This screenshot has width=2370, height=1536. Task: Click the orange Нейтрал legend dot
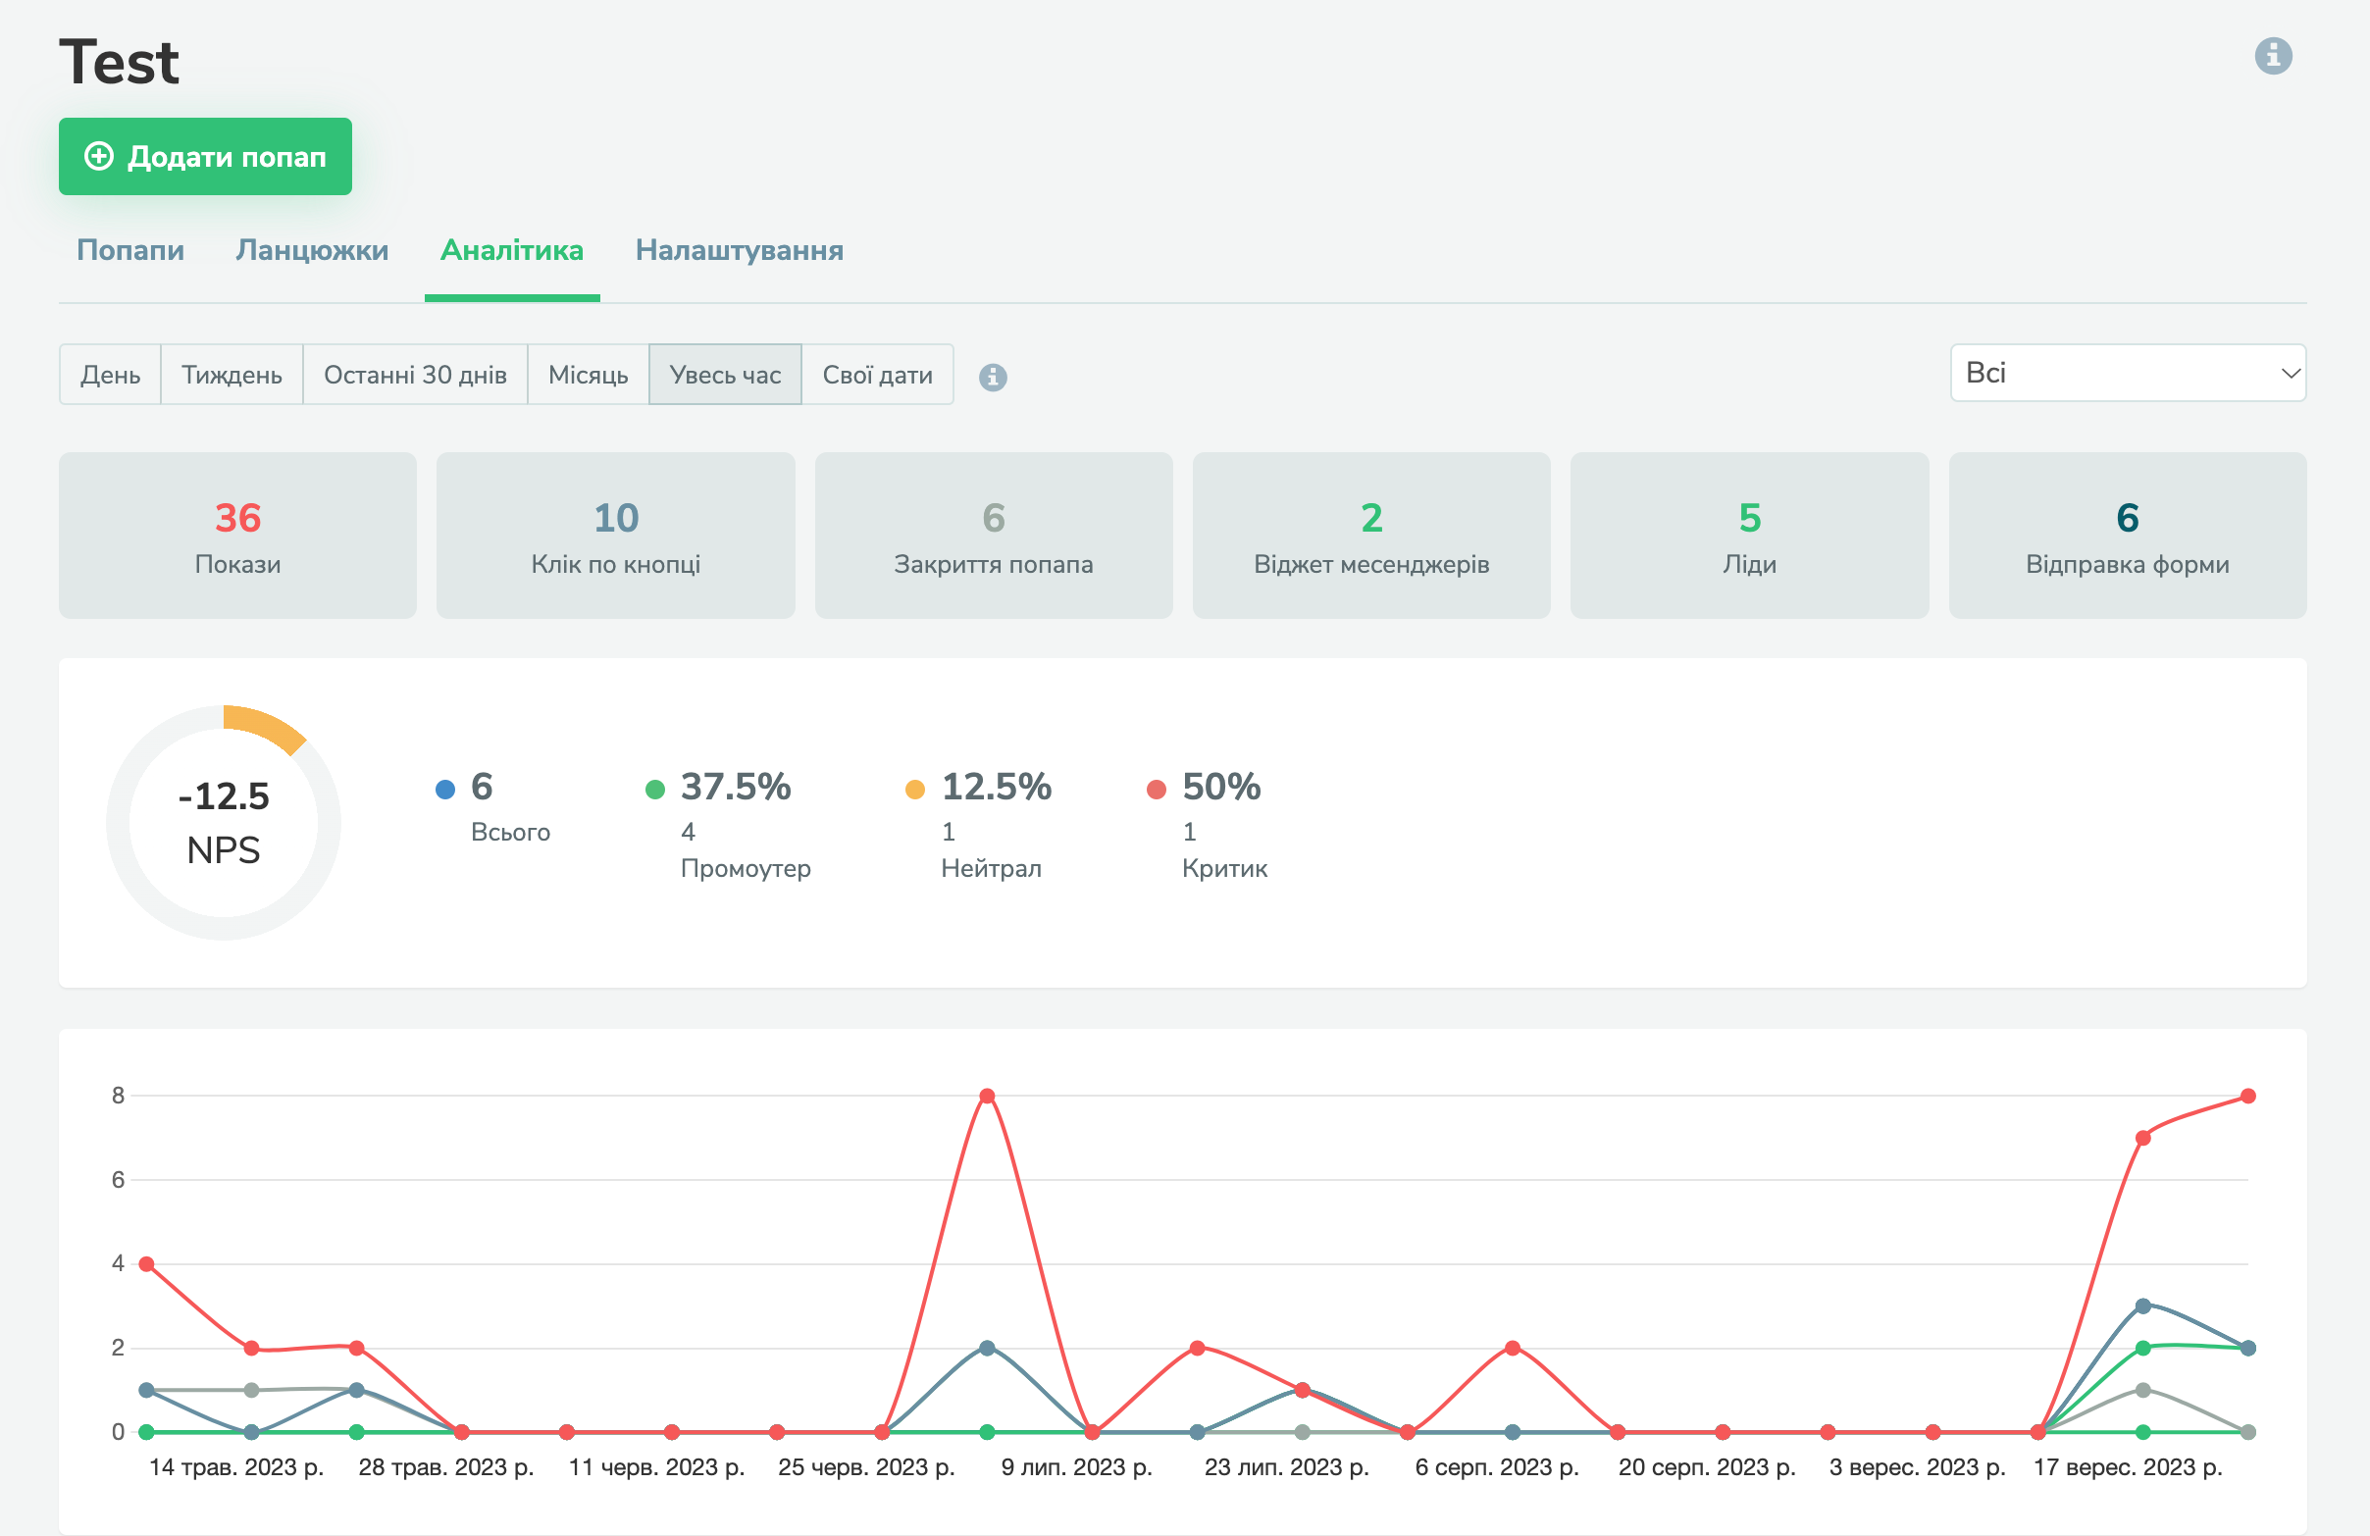pos(914,790)
